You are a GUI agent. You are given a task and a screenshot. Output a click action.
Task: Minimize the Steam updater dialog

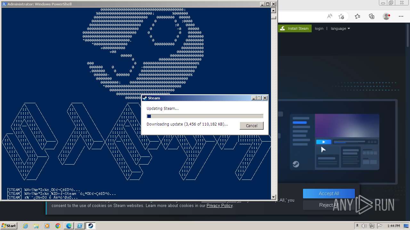pos(254,98)
